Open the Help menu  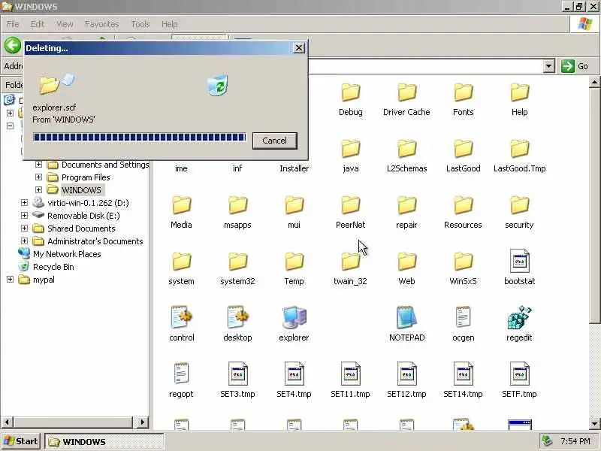[x=169, y=24]
